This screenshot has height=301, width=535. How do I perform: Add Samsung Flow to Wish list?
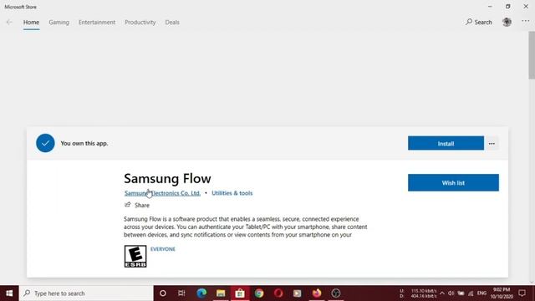click(453, 182)
